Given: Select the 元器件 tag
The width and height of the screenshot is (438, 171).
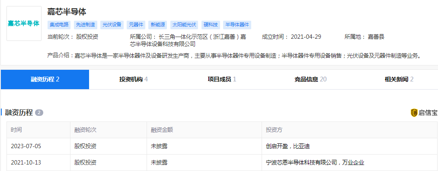Looking at the screenshot, I should point(136,25).
